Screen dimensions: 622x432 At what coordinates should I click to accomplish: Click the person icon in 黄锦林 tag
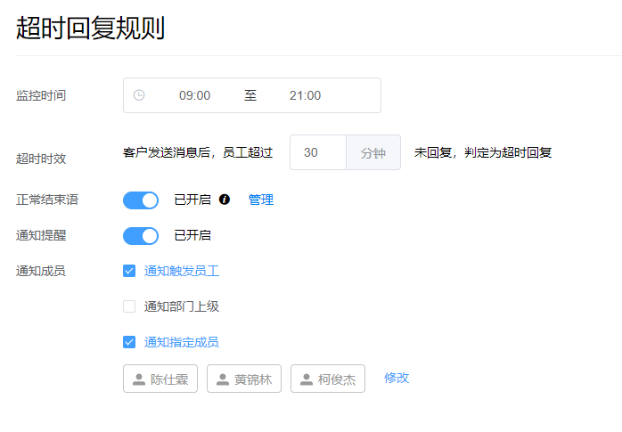point(222,379)
